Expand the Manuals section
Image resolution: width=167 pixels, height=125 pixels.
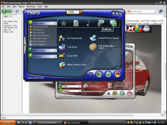(55, 57)
